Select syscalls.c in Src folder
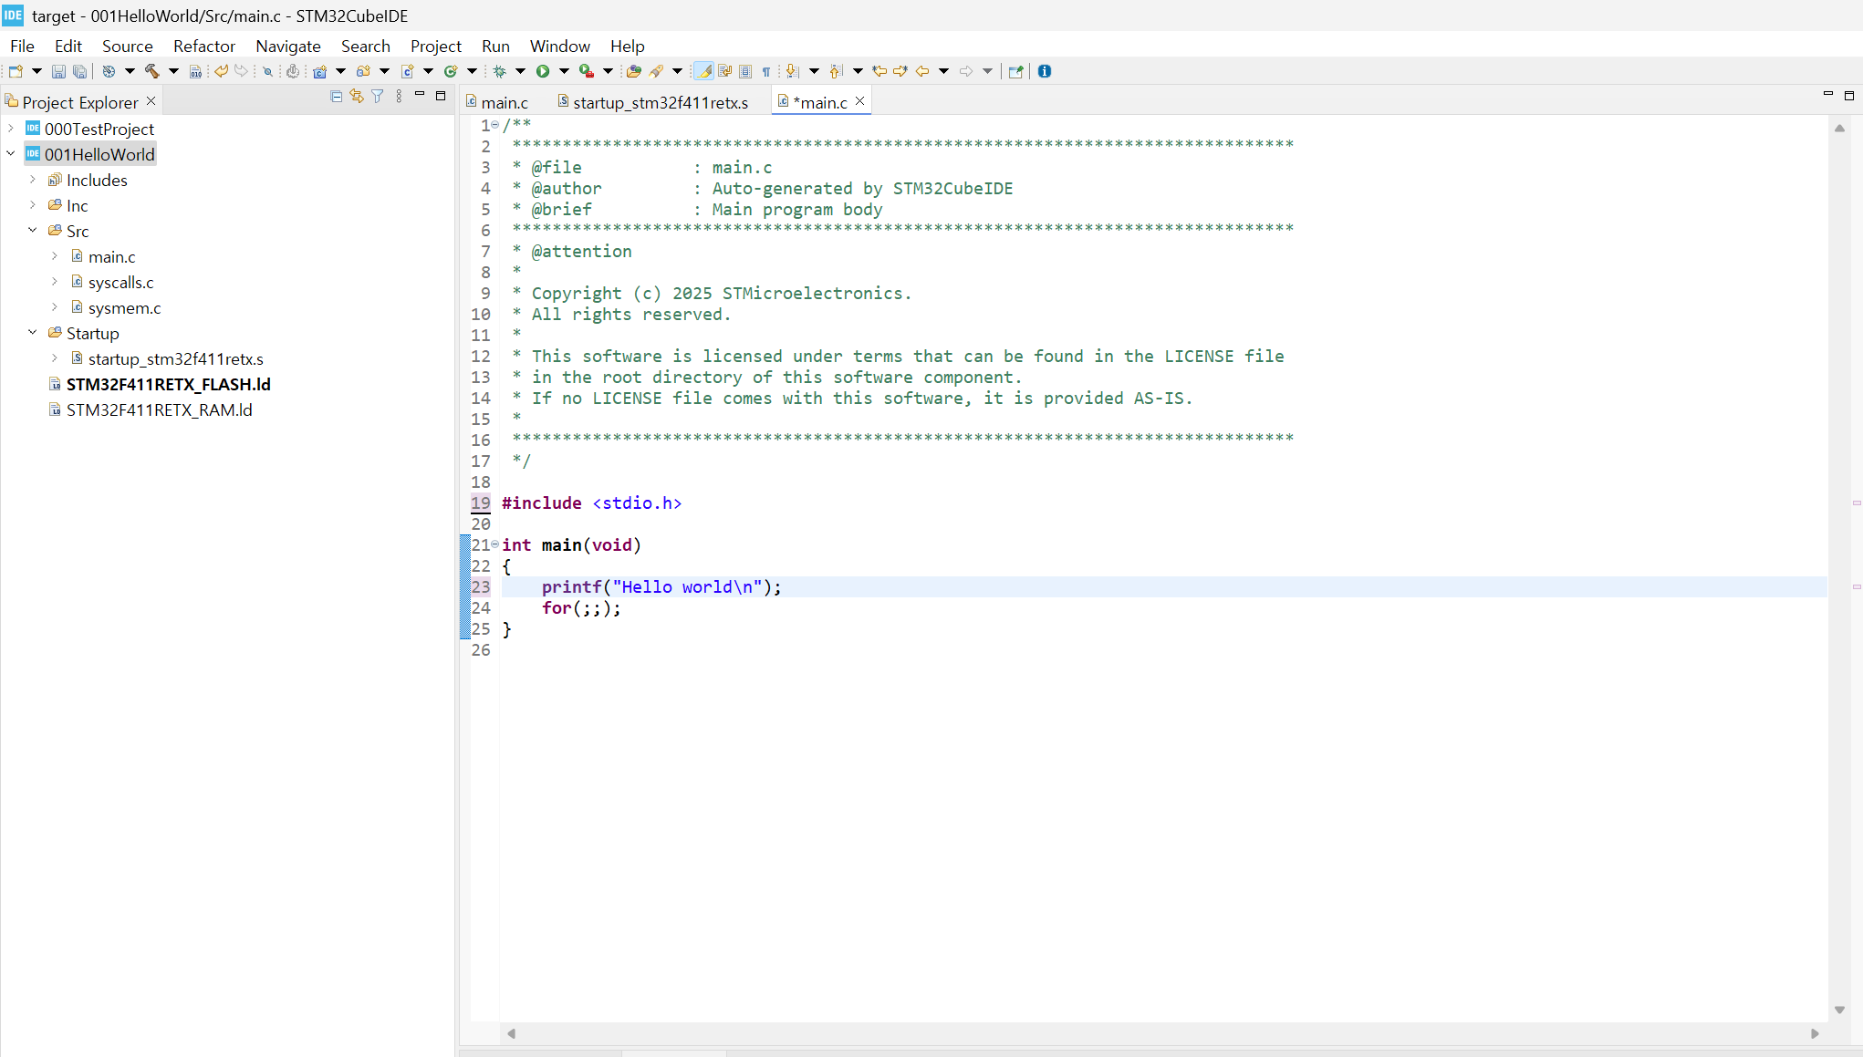Viewport: 1863px width, 1057px height. pyautogui.click(x=120, y=282)
